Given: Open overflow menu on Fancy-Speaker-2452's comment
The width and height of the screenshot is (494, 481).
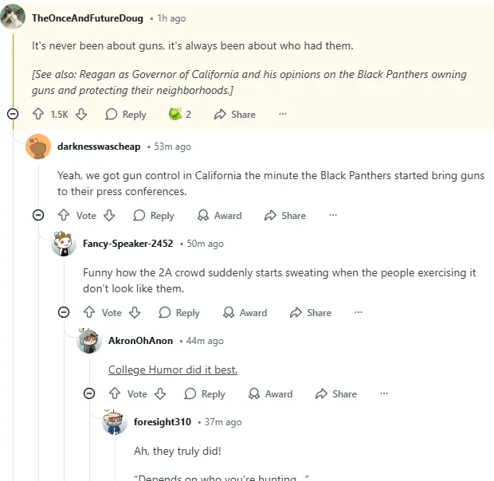Looking at the screenshot, I should 359,312.
